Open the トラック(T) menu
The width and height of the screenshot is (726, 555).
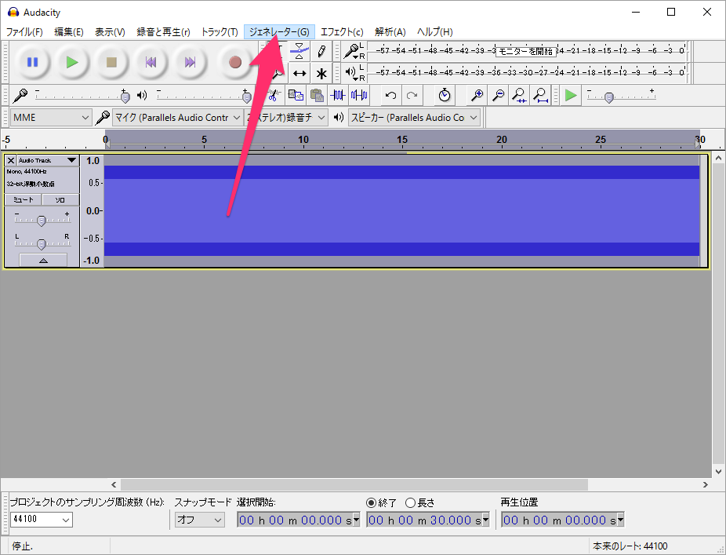[x=219, y=32]
